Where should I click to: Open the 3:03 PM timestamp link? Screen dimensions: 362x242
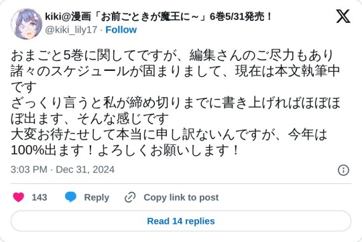pyautogui.click(x=29, y=170)
